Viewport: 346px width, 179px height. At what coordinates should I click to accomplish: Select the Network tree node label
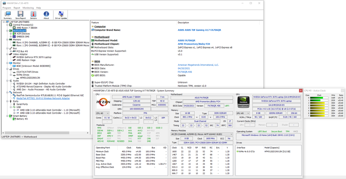click(x=17, y=92)
